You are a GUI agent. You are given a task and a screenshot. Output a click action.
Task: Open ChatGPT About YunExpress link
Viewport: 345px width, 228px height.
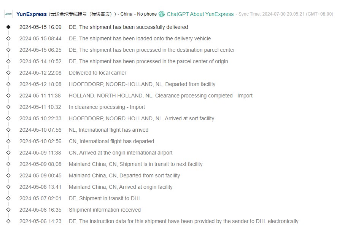[200, 14]
